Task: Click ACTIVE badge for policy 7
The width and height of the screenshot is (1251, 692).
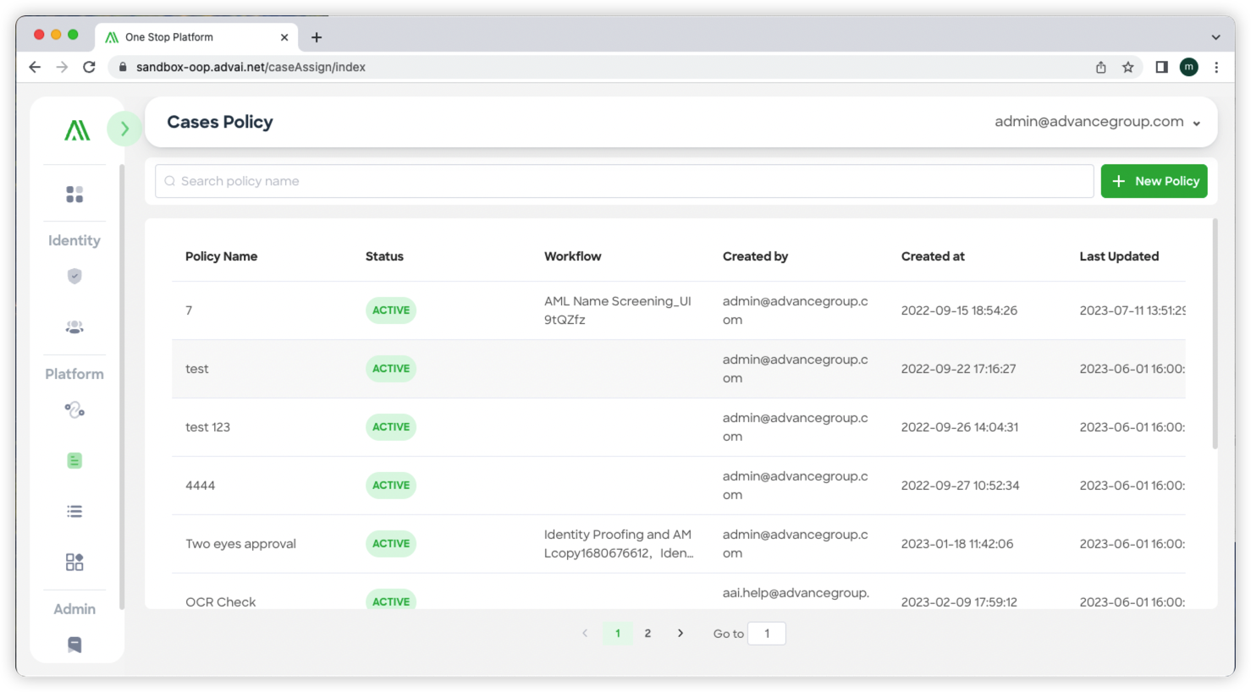Action: point(391,310)
